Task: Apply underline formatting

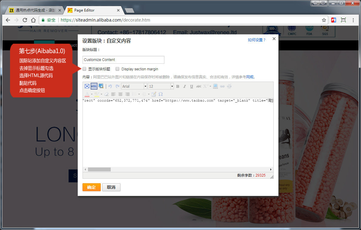Action: click(x=191, y=86)
